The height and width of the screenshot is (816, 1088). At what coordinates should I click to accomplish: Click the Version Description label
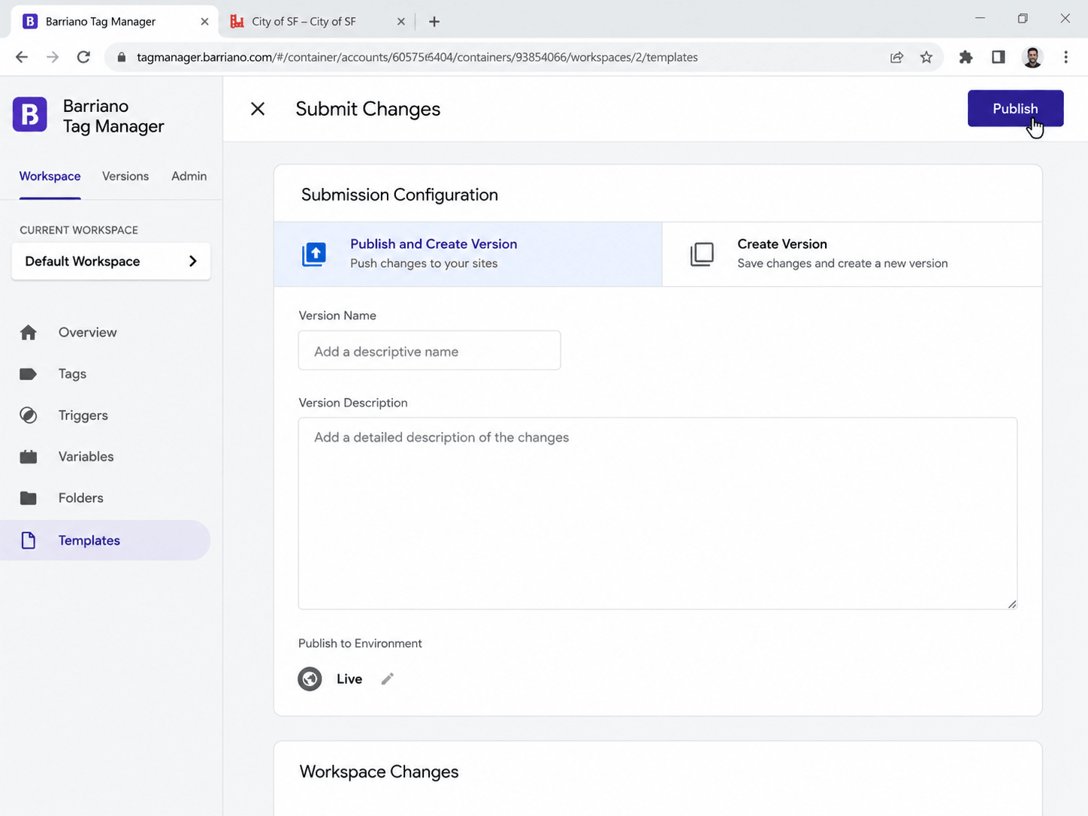(353, 403)
